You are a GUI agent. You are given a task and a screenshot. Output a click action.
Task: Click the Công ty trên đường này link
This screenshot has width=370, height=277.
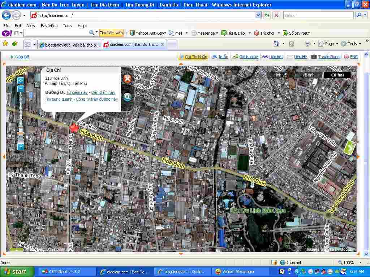[97, 99]
